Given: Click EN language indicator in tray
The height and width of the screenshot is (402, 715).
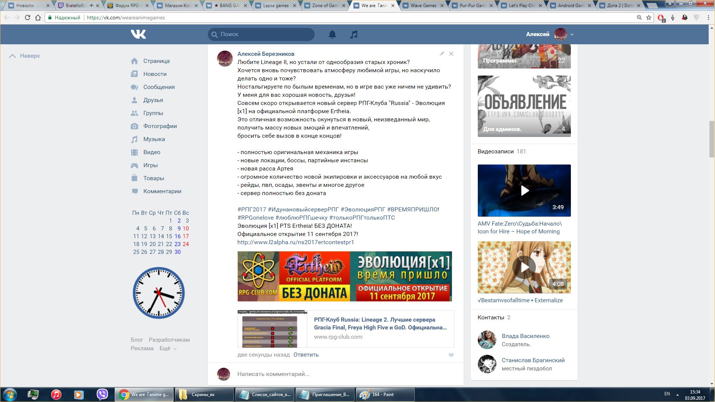Looking at the screenshot, I should (667, 394).
